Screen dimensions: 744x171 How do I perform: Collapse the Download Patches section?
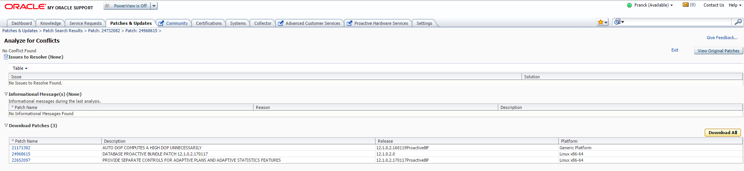[6, 125]
